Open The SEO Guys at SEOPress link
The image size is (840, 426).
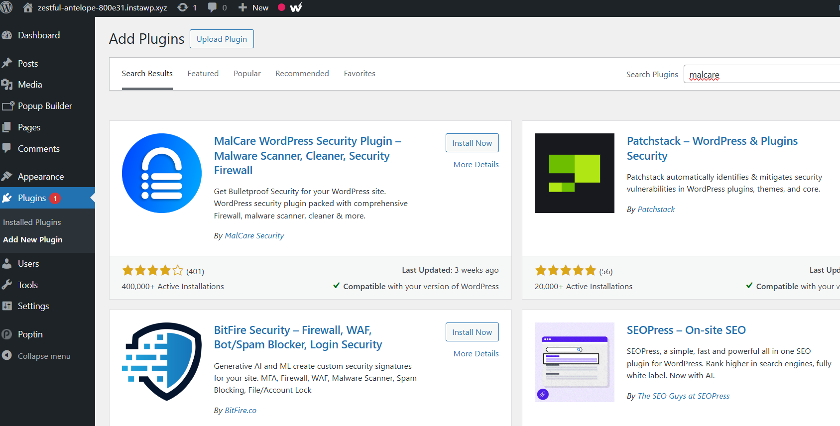point(684,396)
